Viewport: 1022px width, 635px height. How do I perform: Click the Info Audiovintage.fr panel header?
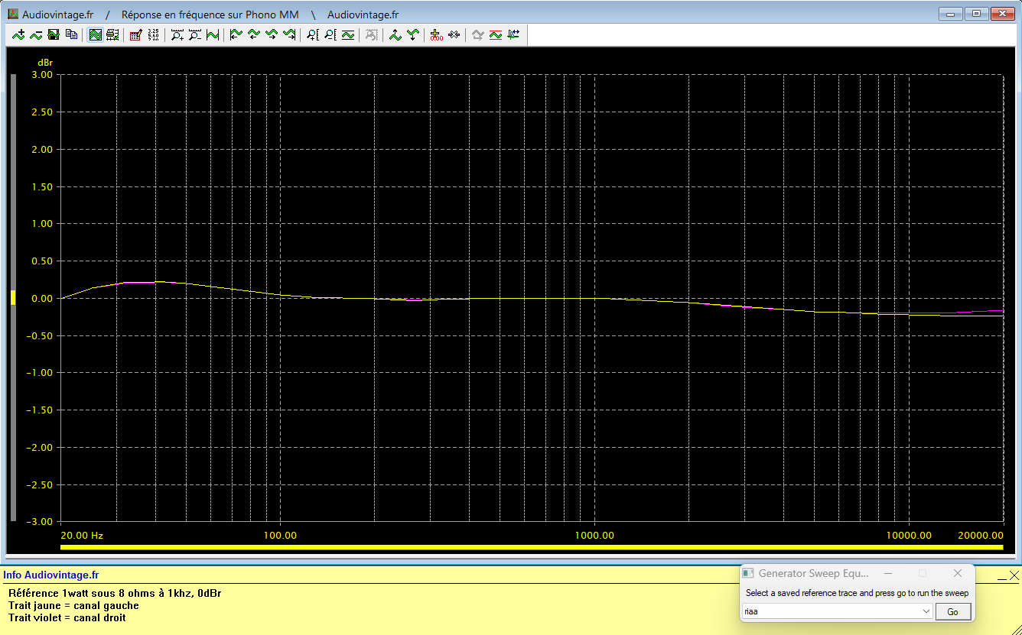pos(50,575)
